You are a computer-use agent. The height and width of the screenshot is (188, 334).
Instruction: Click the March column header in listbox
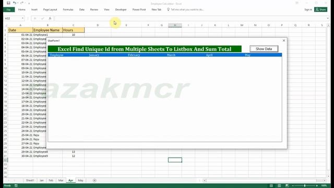(171, 55)
